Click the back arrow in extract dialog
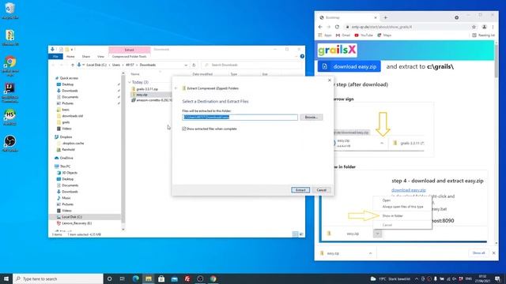This screenshot has width=506, height=284. click(x=176, y=88)
